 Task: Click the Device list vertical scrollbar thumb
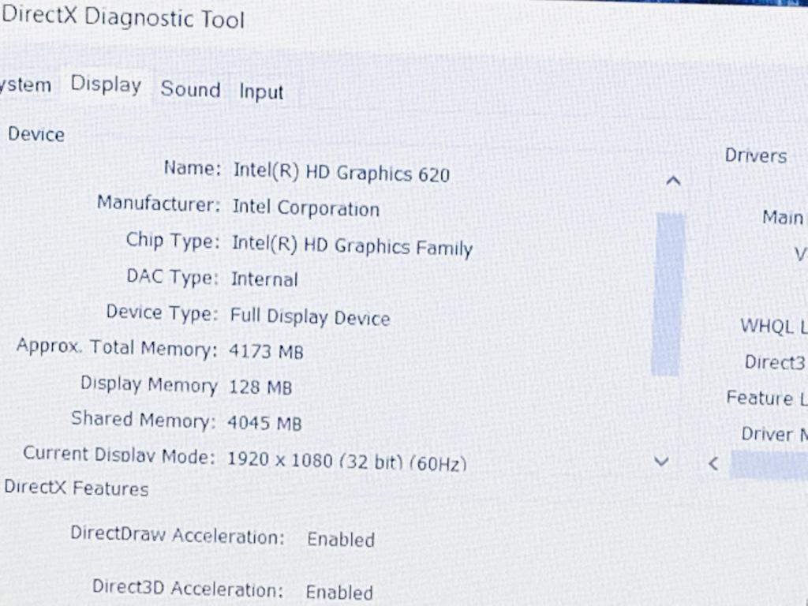pos(668,294)
